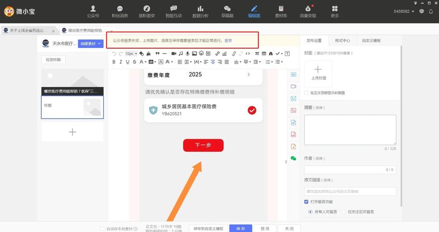Open the emoji picker

pyautogui.click(x=201, y=53)
